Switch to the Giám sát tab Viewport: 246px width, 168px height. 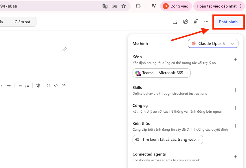[x=23, y=22]
